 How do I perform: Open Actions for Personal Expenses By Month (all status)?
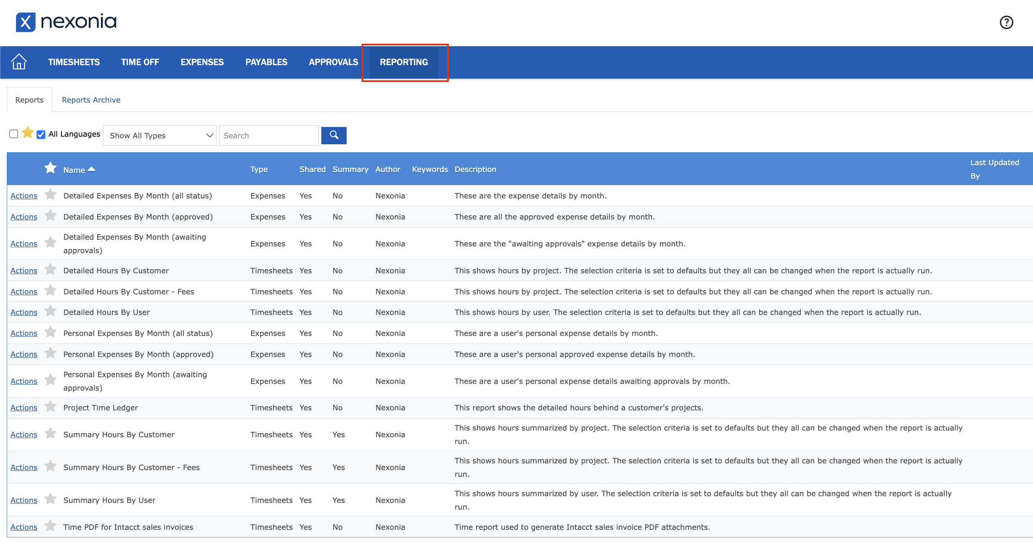pos(24,333)
